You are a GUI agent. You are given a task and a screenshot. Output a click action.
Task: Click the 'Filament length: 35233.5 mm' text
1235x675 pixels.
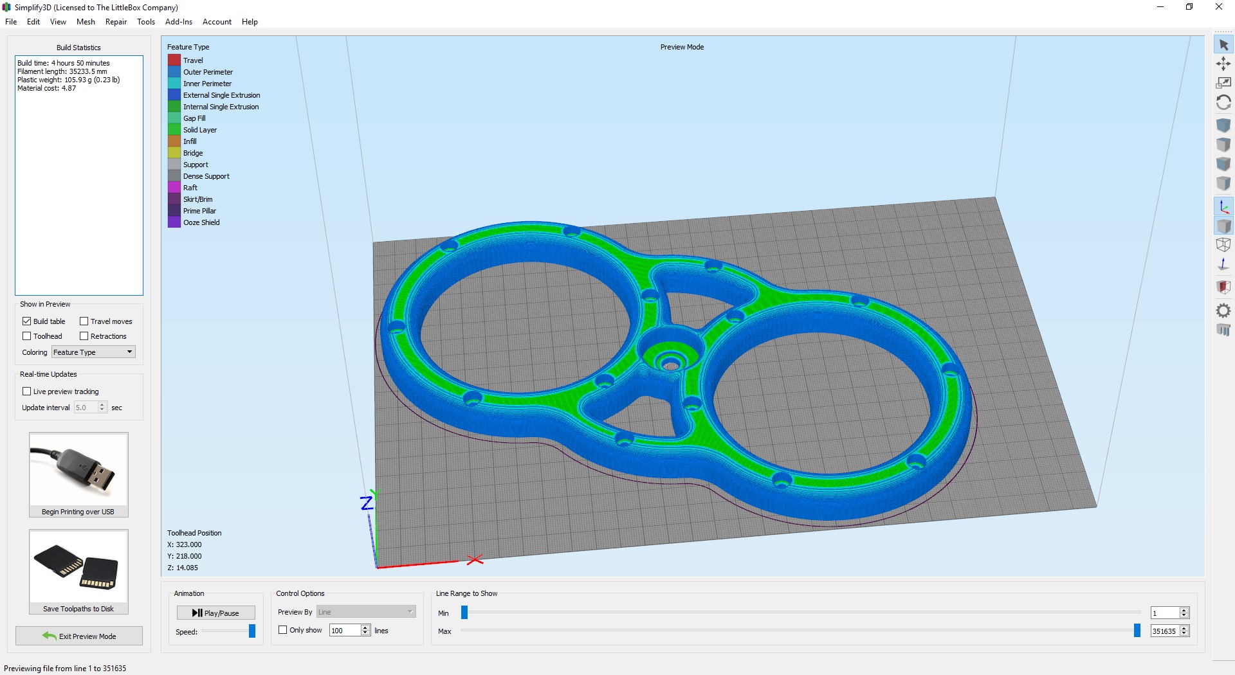(x=62, y=71)
